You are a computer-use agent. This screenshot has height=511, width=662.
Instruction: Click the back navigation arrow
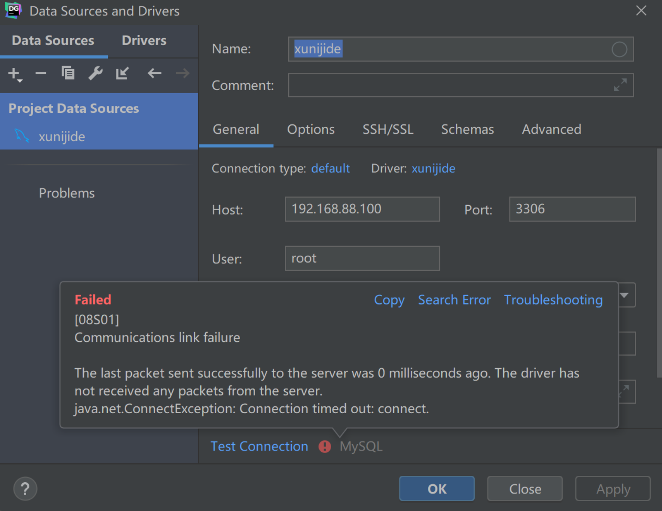click(154, 73)
